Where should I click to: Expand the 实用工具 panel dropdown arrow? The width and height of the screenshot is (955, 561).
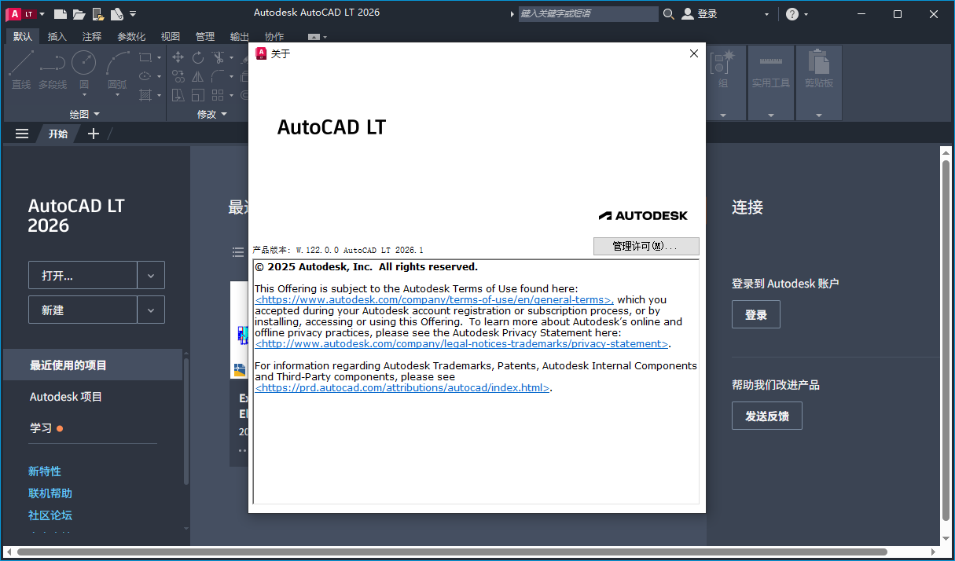(770, 116)
